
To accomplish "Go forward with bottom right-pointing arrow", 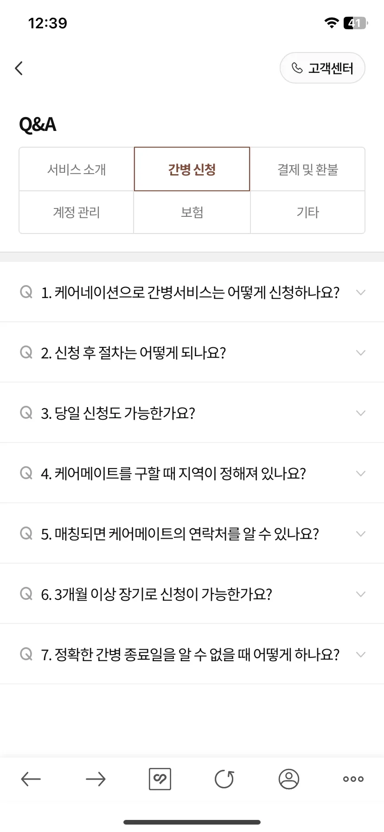I will 96,779.
